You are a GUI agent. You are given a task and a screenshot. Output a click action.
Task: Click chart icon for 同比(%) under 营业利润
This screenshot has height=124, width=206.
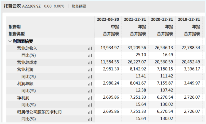[x=90, y=77]
